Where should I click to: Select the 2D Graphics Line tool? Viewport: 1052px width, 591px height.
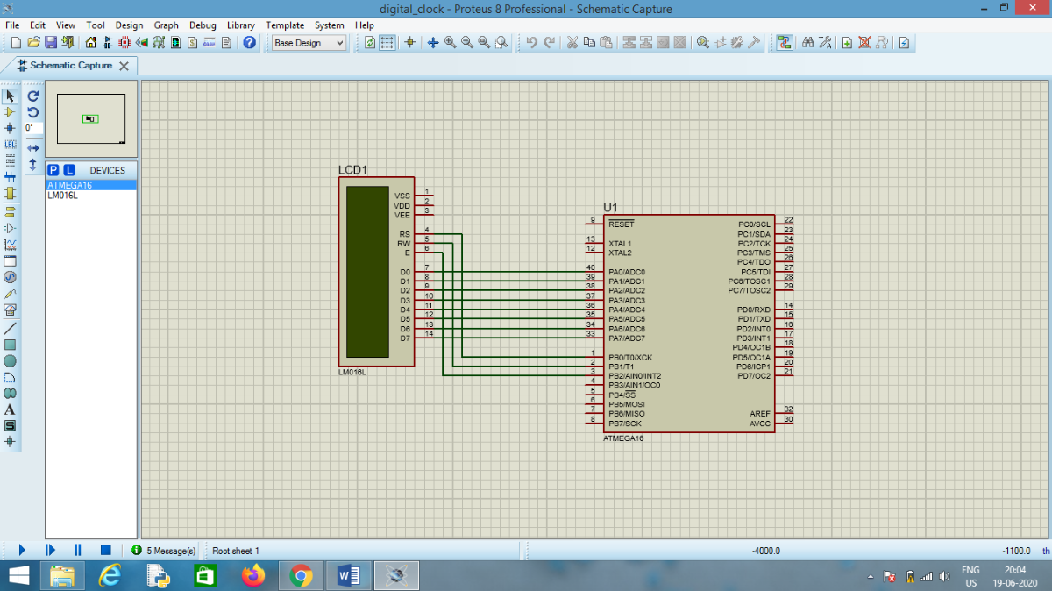pyautogui.click(x=11, y=328)
